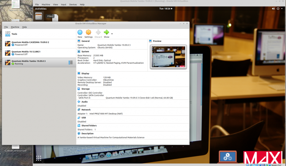Click the Ubuntu (64-bit) operating system value
The height and width of the screenshot is (166, 286).
pyautogui.click(x=105, y=47)
